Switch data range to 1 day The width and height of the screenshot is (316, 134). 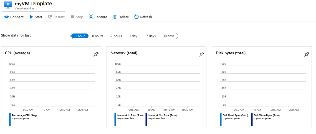tap(133, 36)
